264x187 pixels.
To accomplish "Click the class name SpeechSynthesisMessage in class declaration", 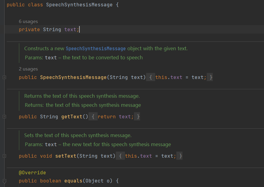I will (79, 5).
